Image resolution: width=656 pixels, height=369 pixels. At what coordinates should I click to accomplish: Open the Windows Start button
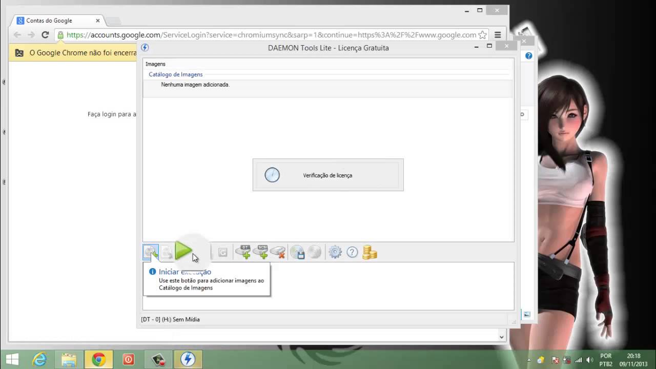[12, 359]
